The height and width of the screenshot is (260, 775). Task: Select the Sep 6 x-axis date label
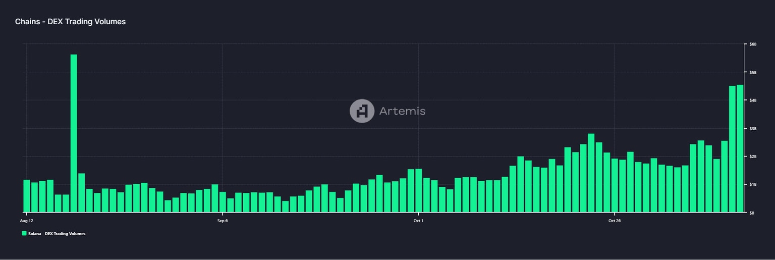pyautogui.click(x=223, y=221)
